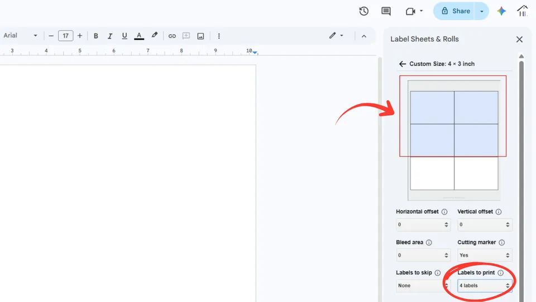Open the text color picker
This screenshot has width=536, height=302.
click(139, 36)
